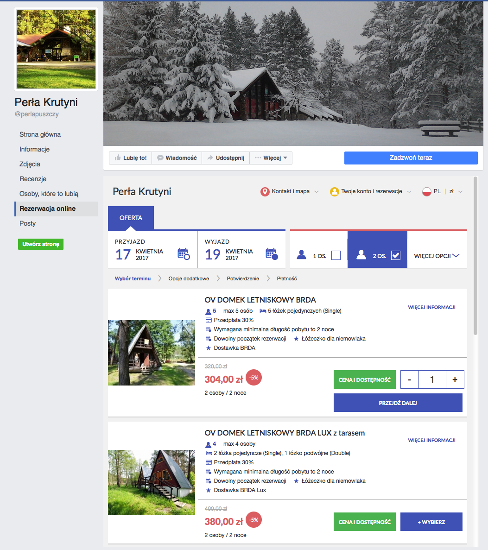The width and height of the screenshot is (488, 550).
Task: Open Recenzje in the sidebar
Action: 33,179
